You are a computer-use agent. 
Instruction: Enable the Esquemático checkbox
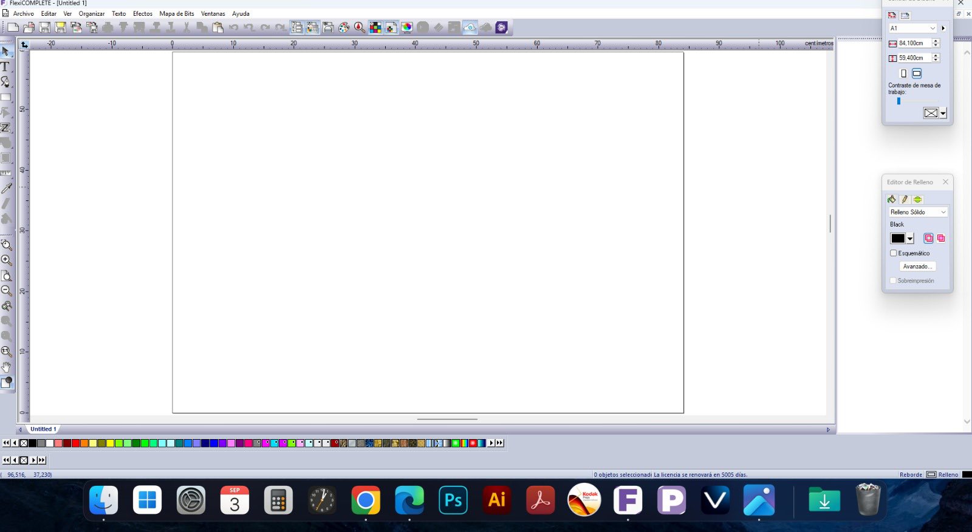894,253
